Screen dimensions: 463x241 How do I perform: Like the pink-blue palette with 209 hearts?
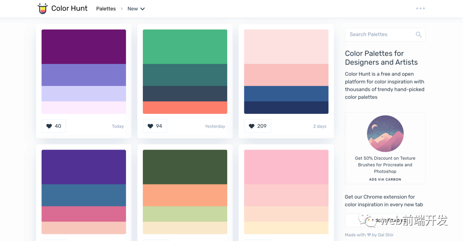(x=258, y=126)
